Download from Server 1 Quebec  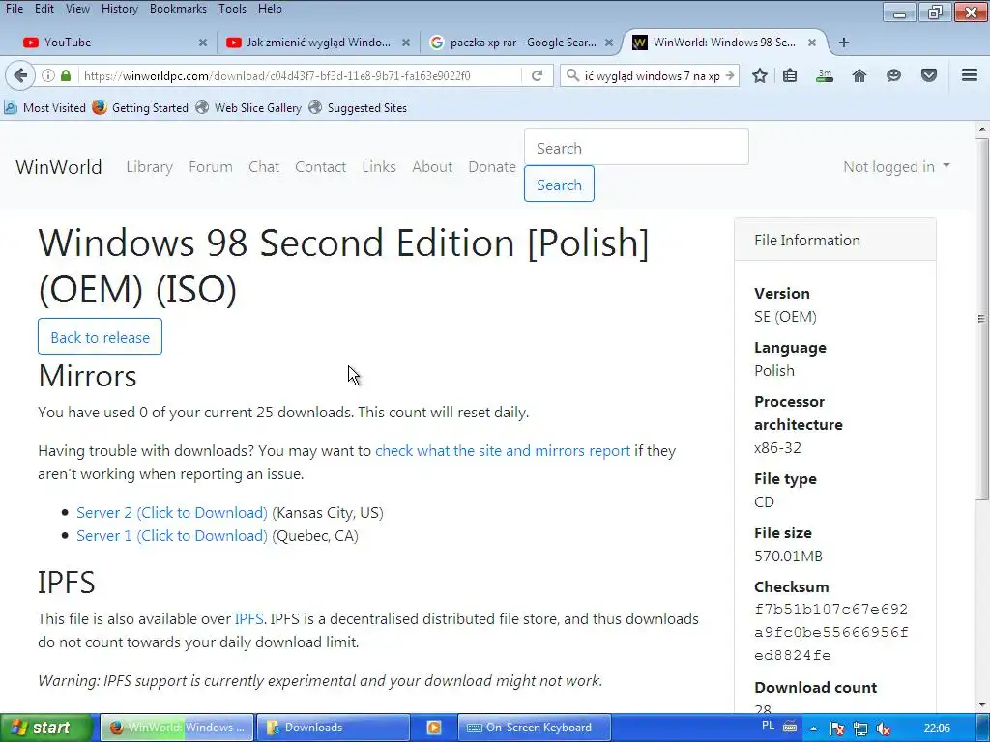(172, 536)
